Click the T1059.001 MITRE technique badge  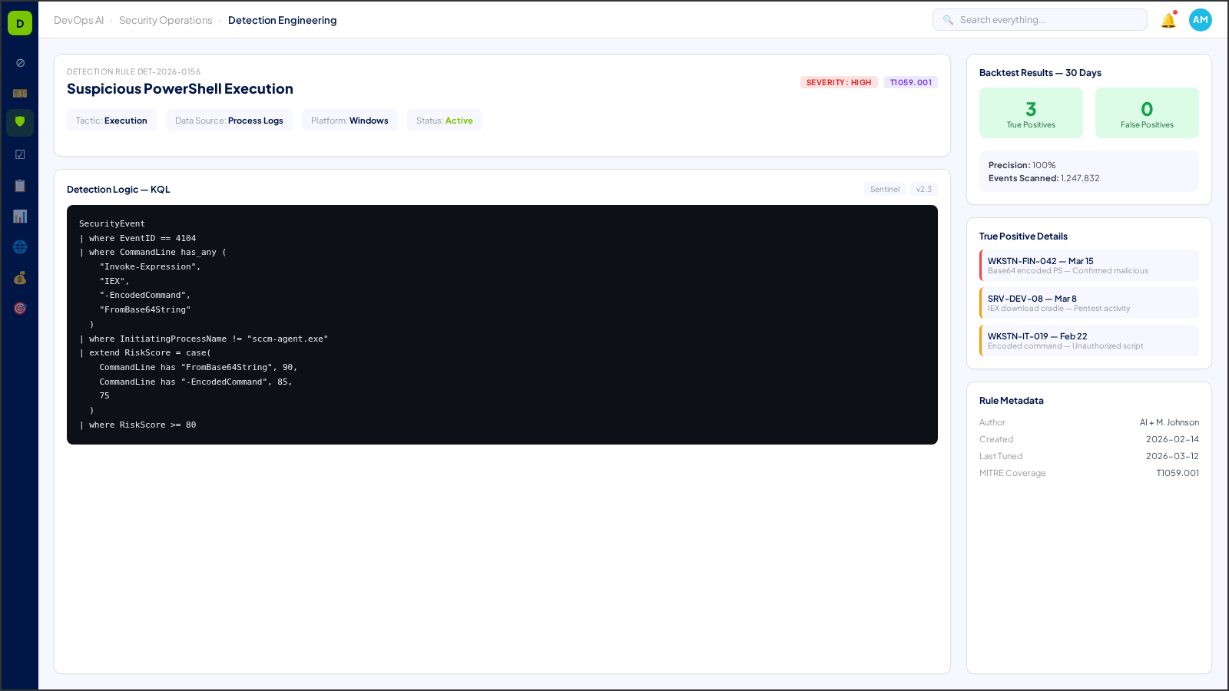[911, 81]
